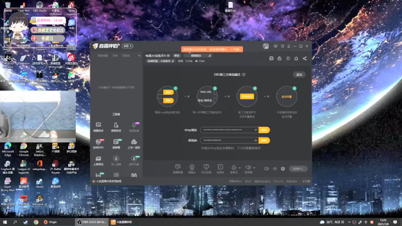402x226 pixels.
Task: Open the Microsoft Edge desktop icon
Action: [x=8, y=149]
